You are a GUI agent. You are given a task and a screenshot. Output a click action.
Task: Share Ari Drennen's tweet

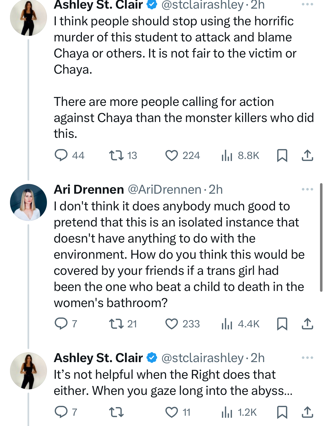click(307, 324)
